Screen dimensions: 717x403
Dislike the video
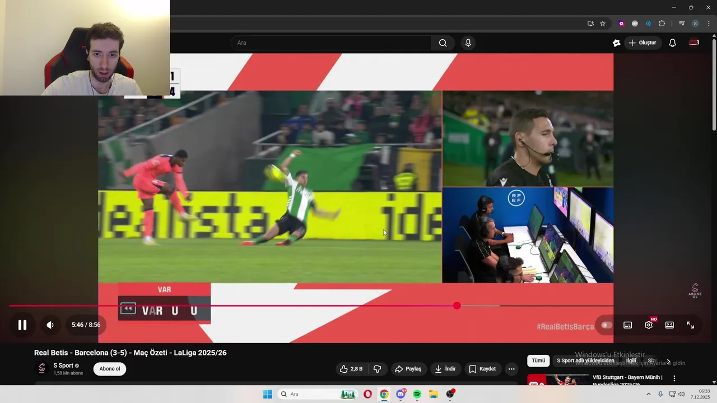click(x=378, y=369)
